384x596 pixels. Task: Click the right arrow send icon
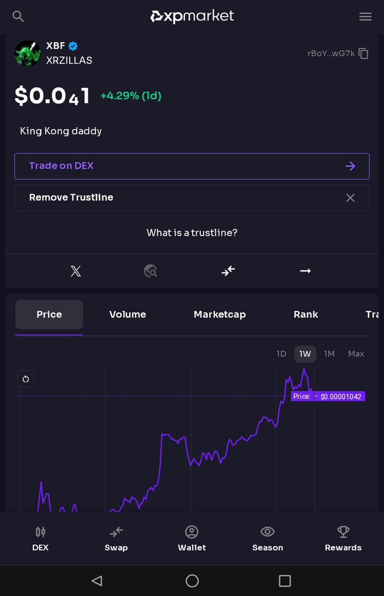tap(305, 271)
